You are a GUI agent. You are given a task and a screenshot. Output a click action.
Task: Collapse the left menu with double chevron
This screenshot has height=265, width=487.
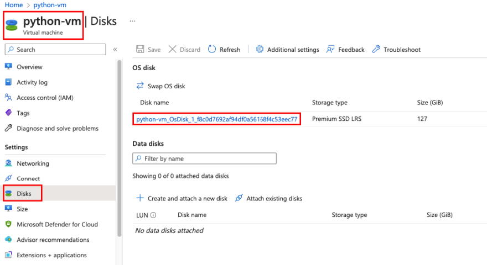115,49
